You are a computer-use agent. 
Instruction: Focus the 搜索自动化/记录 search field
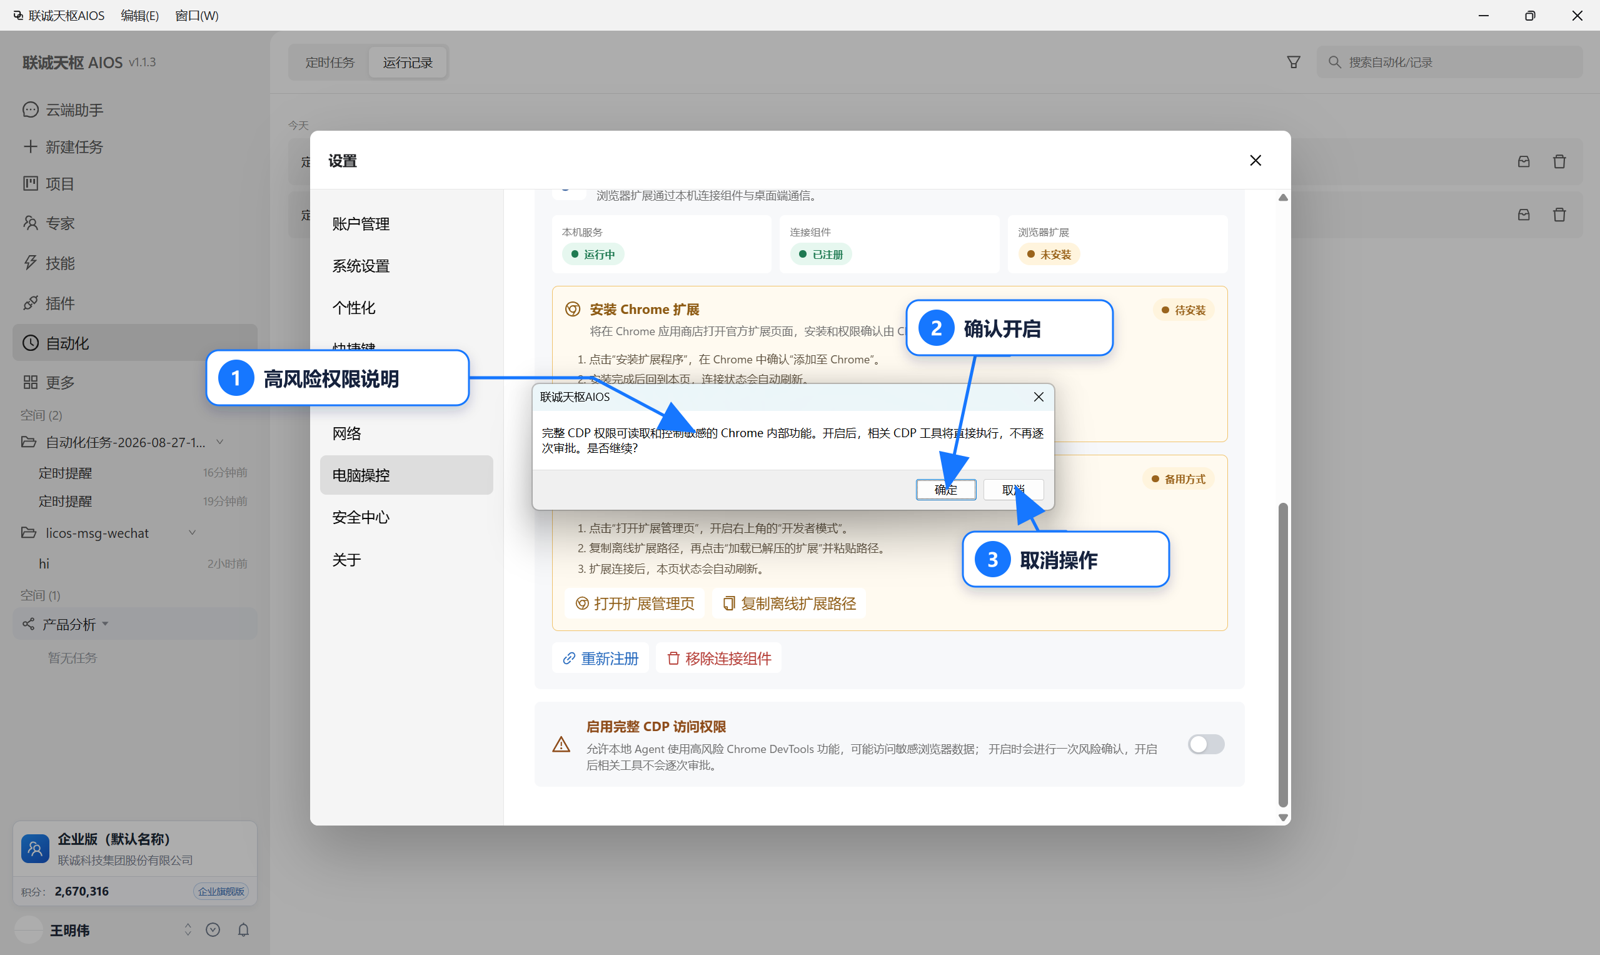point(1449,62)
